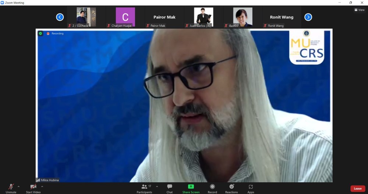Open the Participants panel

144,188
